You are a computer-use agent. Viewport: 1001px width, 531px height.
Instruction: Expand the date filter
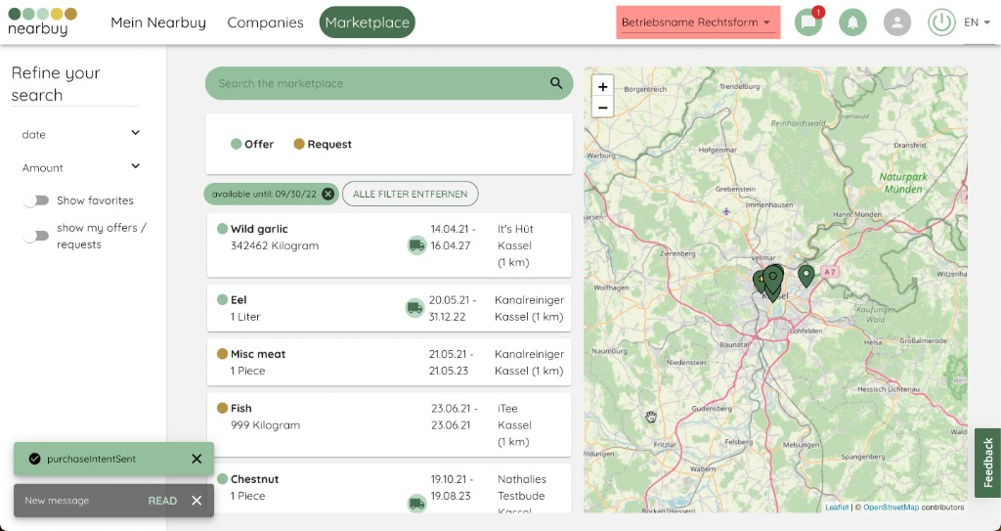tap(80, 134)
